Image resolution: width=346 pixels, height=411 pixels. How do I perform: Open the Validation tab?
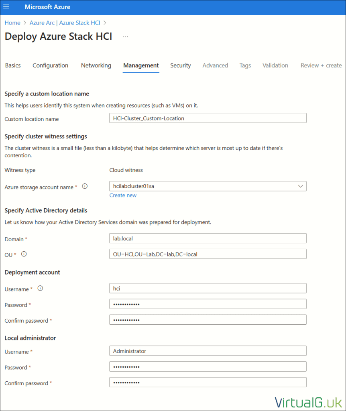pyautogui.click(x=275, y=65)
